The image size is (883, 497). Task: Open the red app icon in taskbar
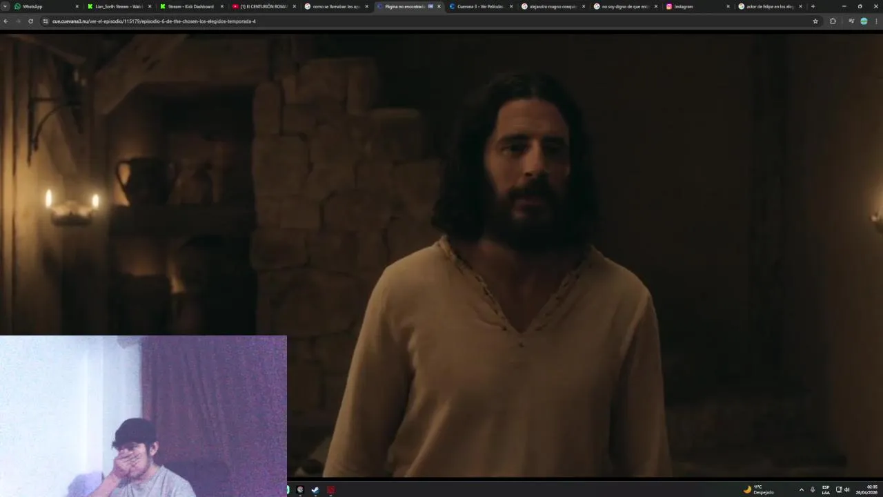tap(331, 490)
